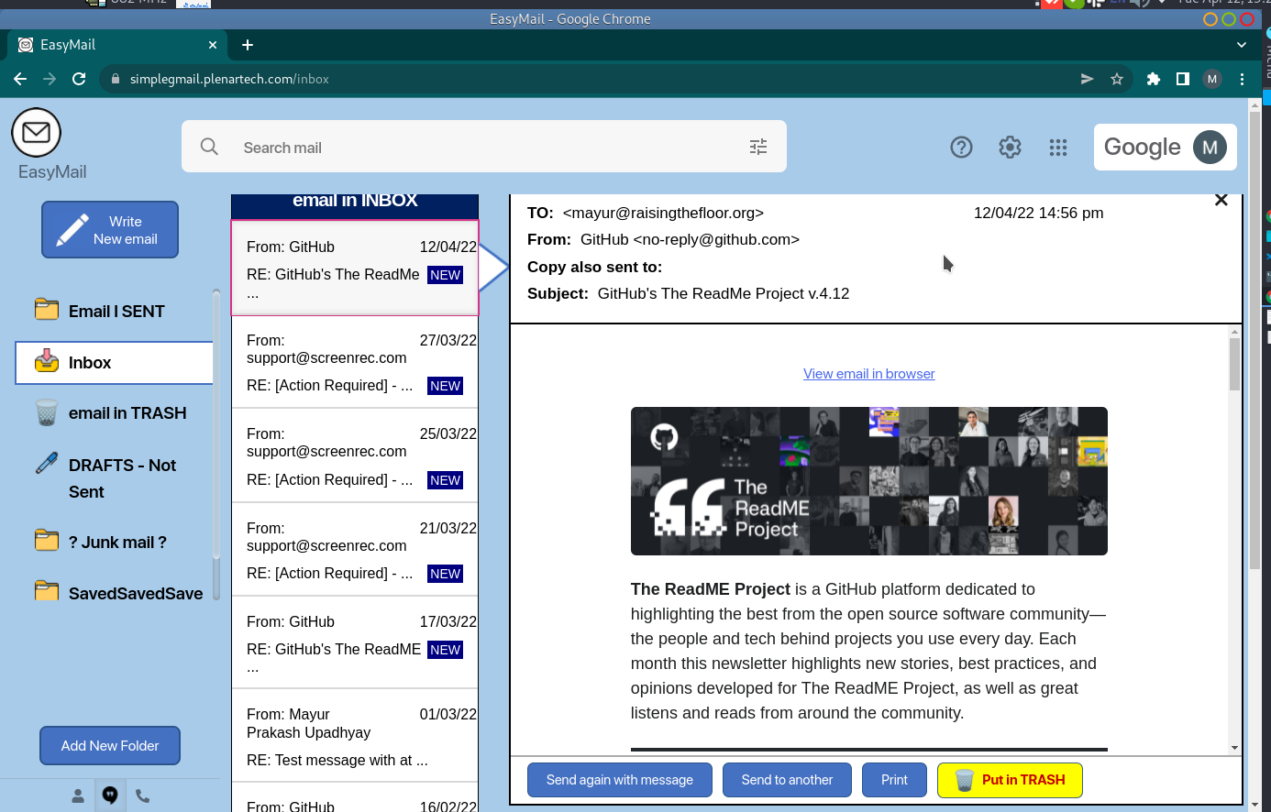Open the Email I SENT folder icon

tap(47, 310)
